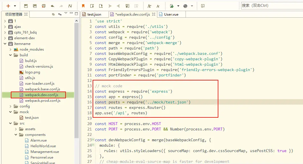303x164 pixels.
Task: Select webpack.base.conf.js file
Action: 42,89
